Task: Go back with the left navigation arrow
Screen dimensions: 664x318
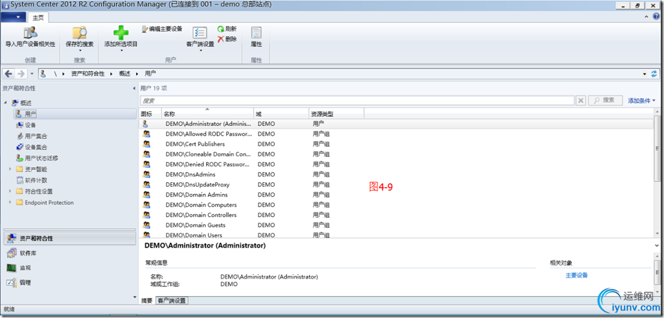Action: tap(8, 74)
